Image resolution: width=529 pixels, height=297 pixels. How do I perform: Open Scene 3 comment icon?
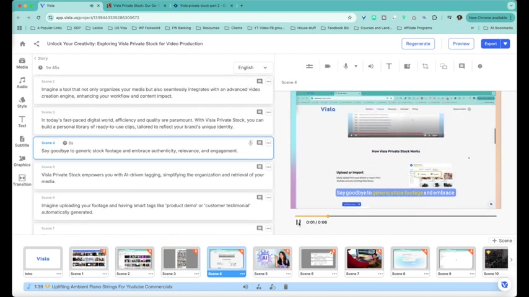[x=260, y=112]
